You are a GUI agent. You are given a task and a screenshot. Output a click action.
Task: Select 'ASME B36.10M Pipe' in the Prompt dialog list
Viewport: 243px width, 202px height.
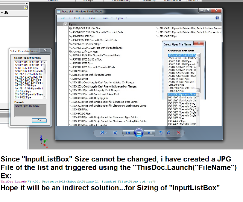[x=26, y=68]
